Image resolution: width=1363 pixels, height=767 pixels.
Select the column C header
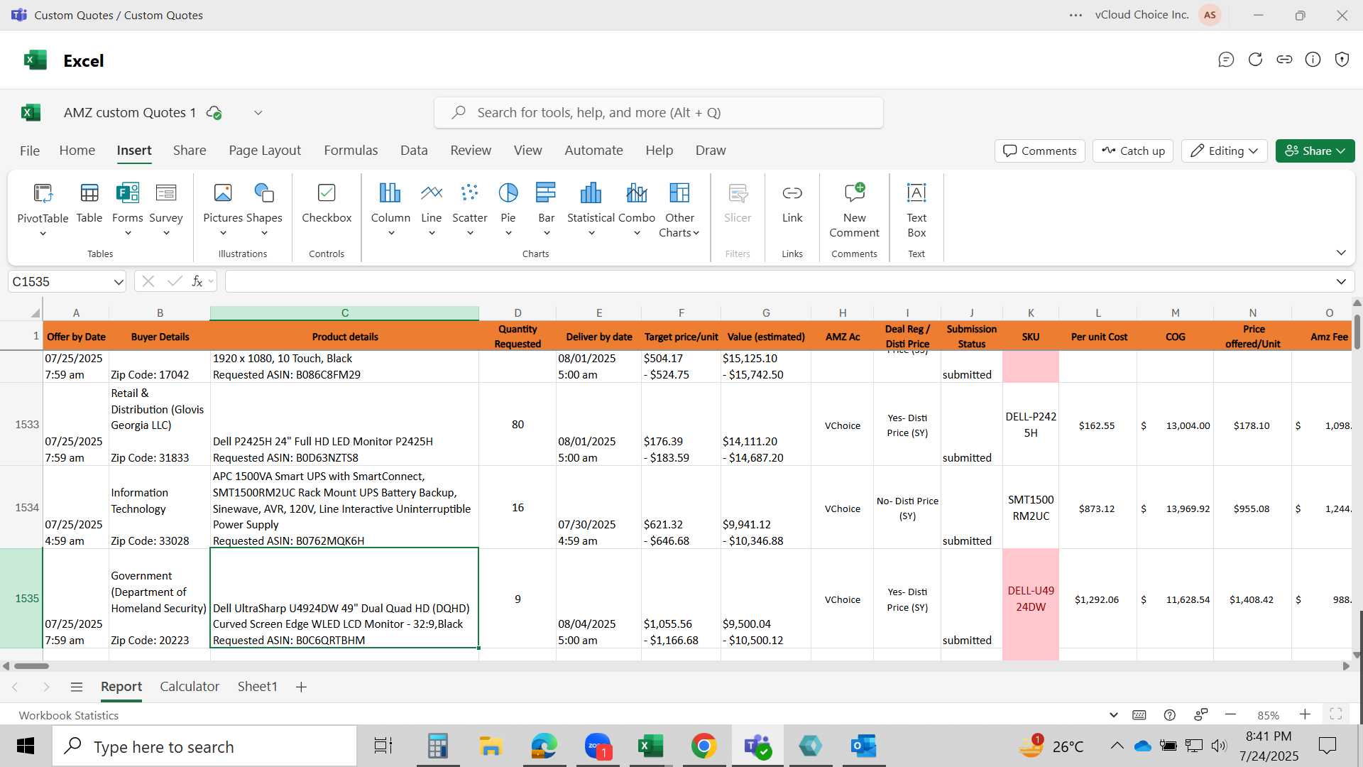344,313
